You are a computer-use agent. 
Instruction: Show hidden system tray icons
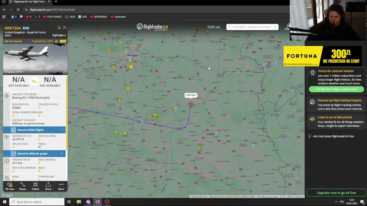click(x=336, y=202)
